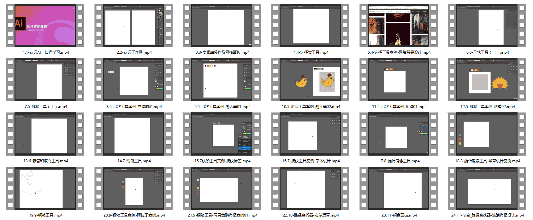Select the 7.5-形状工具（下） video thumbnail
Image resolution: width=533 pixels, height=220 pixels.
[45, 80]
